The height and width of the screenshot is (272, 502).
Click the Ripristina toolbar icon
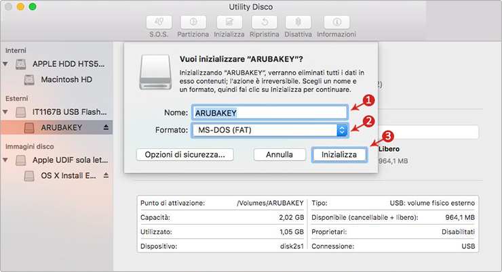[265, 22]
